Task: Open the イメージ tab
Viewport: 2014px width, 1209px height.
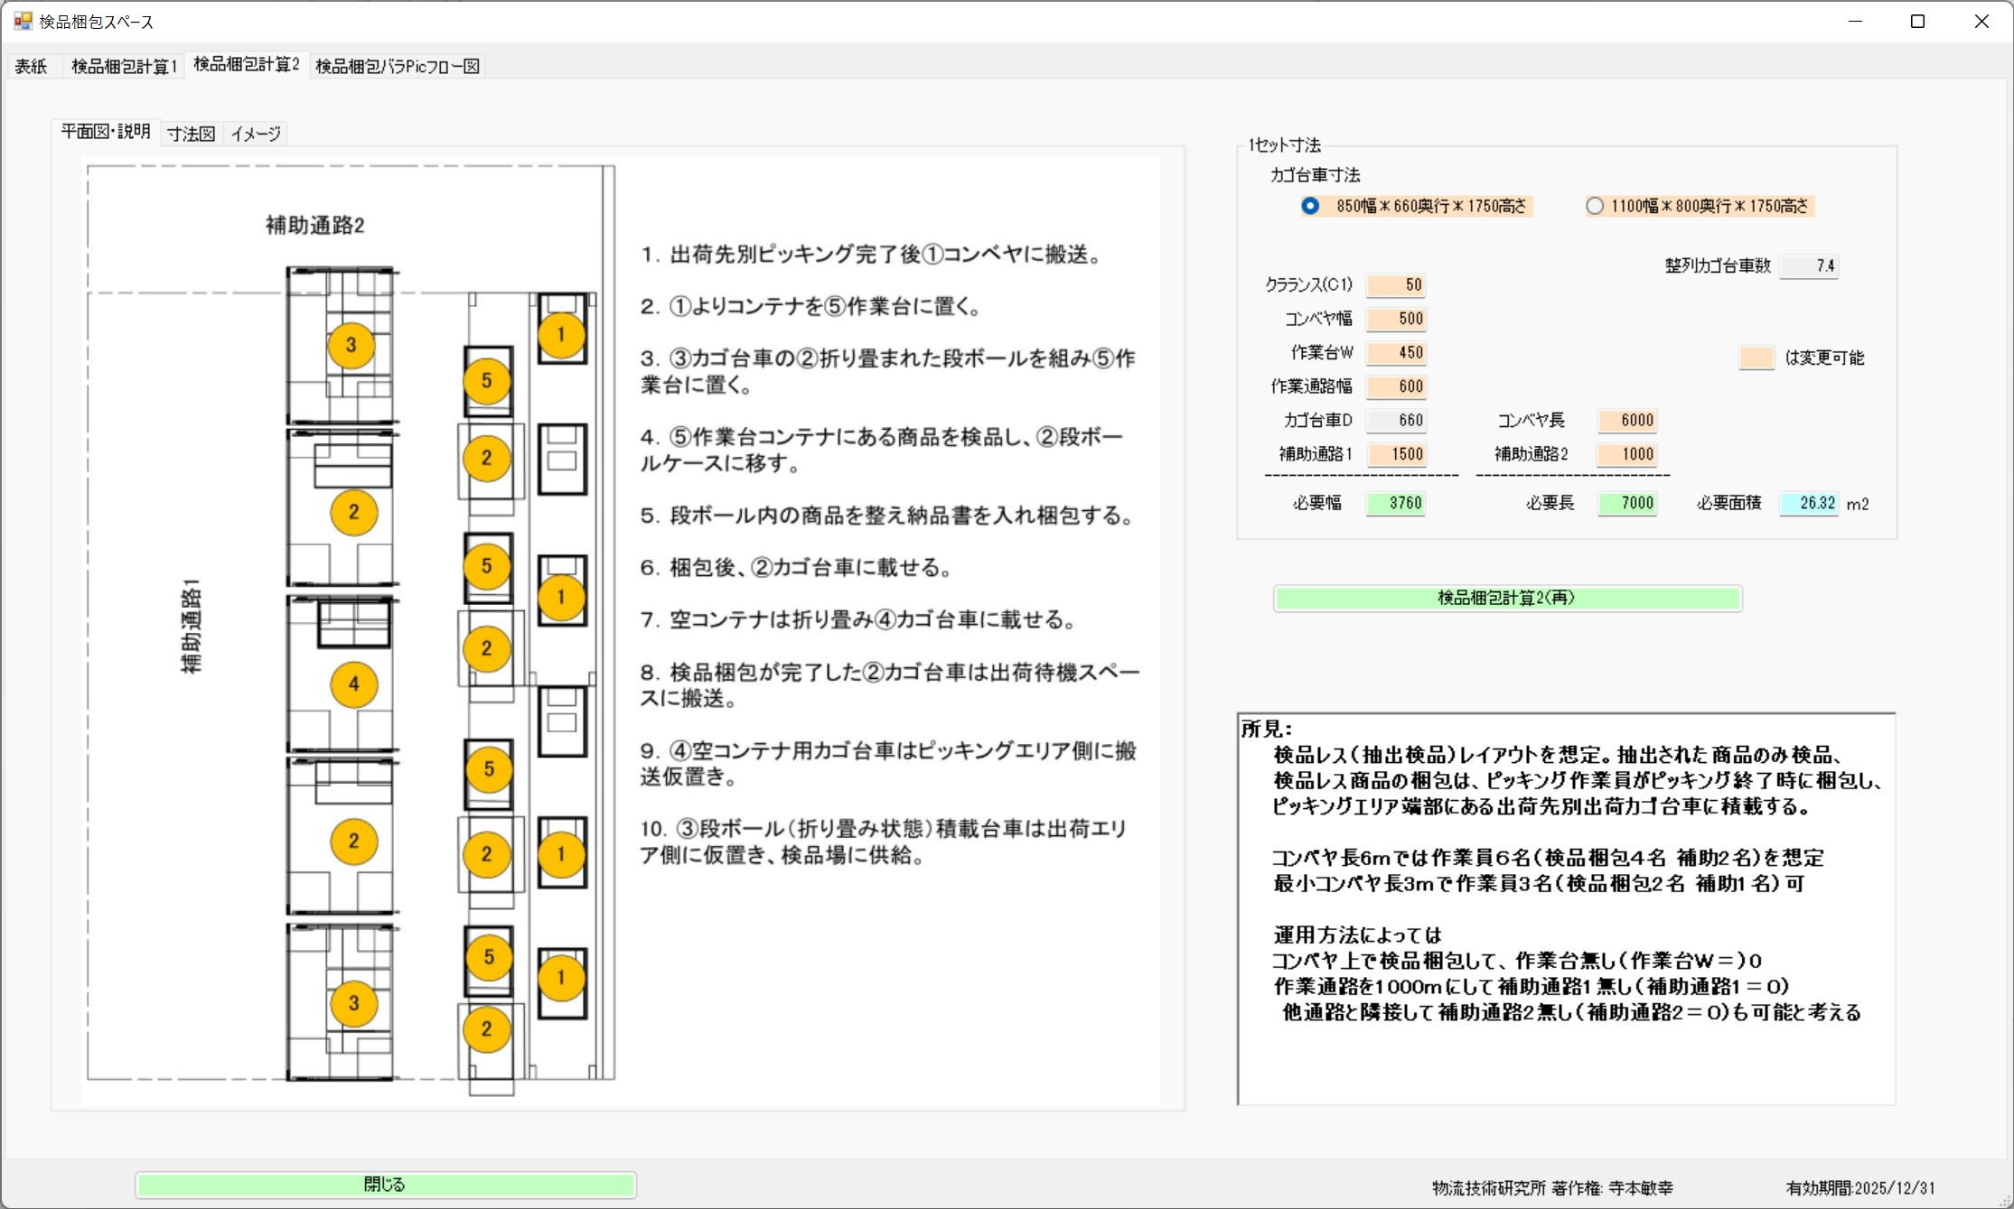Action: click(256, 134)
